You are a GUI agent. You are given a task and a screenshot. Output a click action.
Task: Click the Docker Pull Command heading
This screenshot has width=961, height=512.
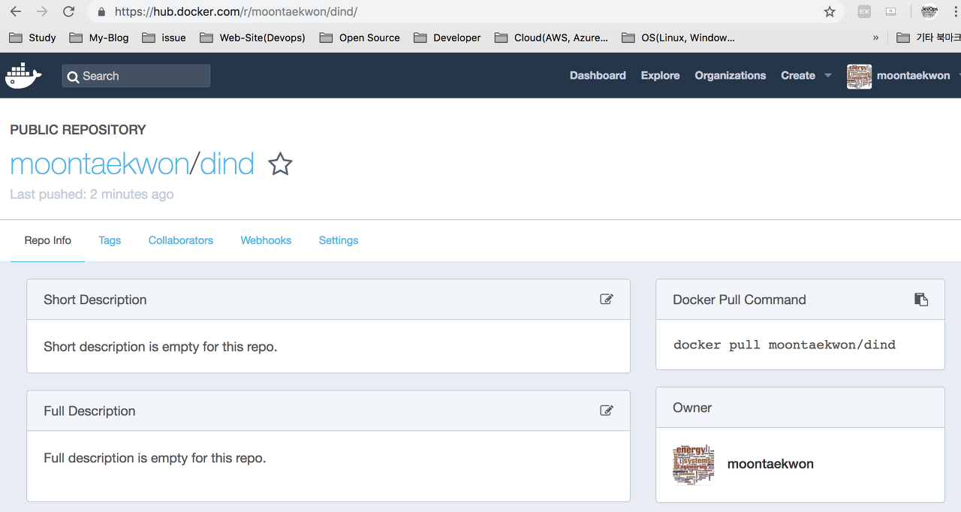(x=740, y=300)
